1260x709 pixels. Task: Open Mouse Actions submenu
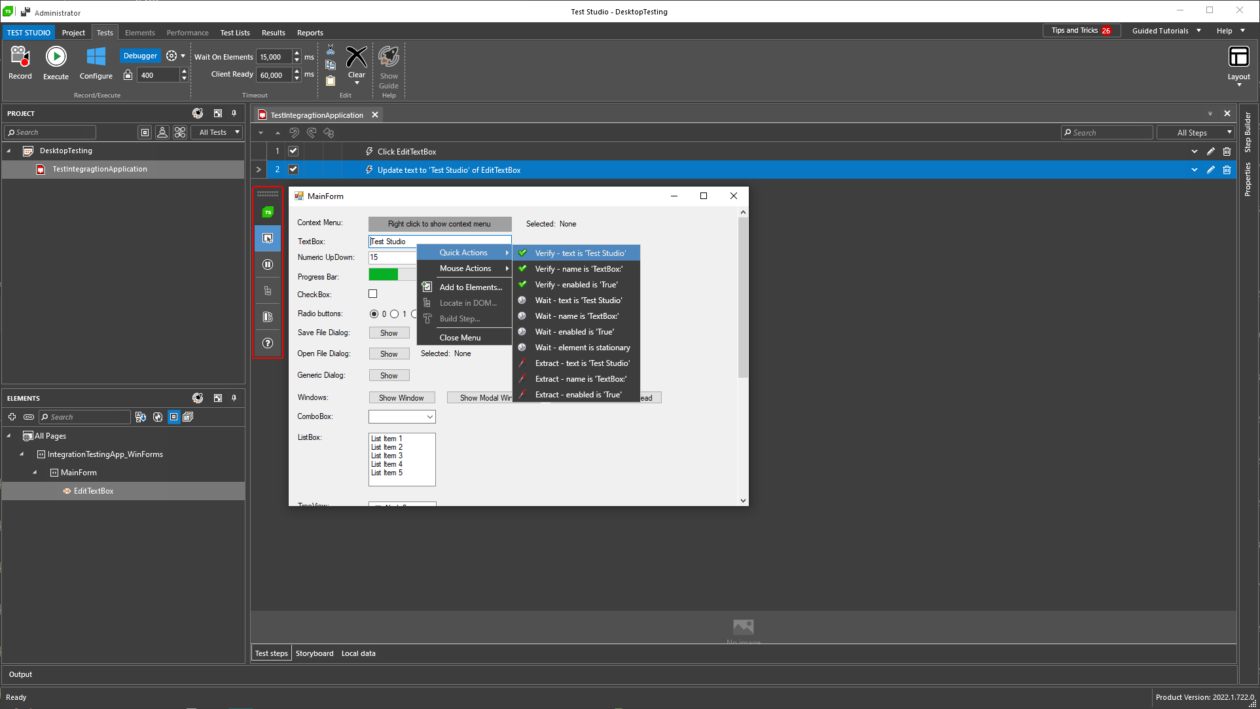465,268
